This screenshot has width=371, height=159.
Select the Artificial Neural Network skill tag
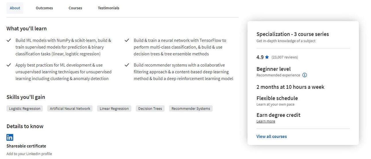coord(70,108)
